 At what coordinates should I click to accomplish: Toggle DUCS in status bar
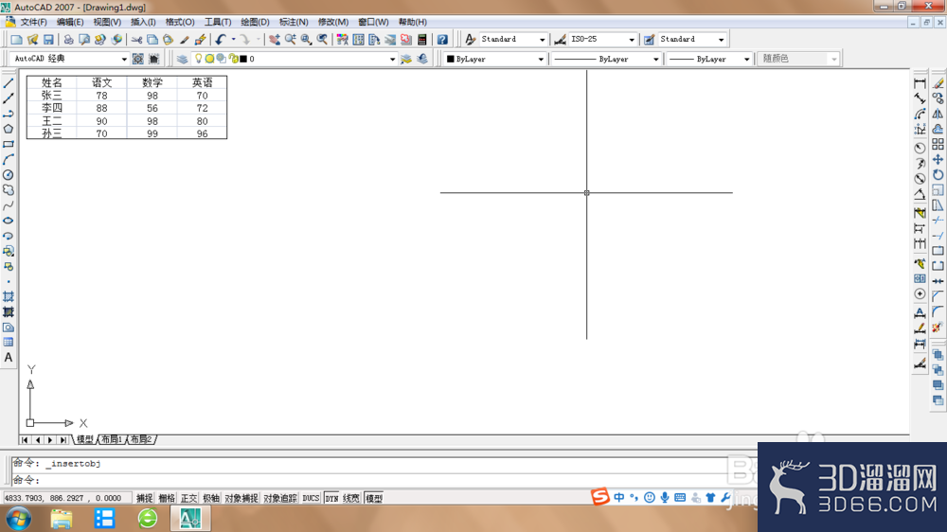click(311, 498)
